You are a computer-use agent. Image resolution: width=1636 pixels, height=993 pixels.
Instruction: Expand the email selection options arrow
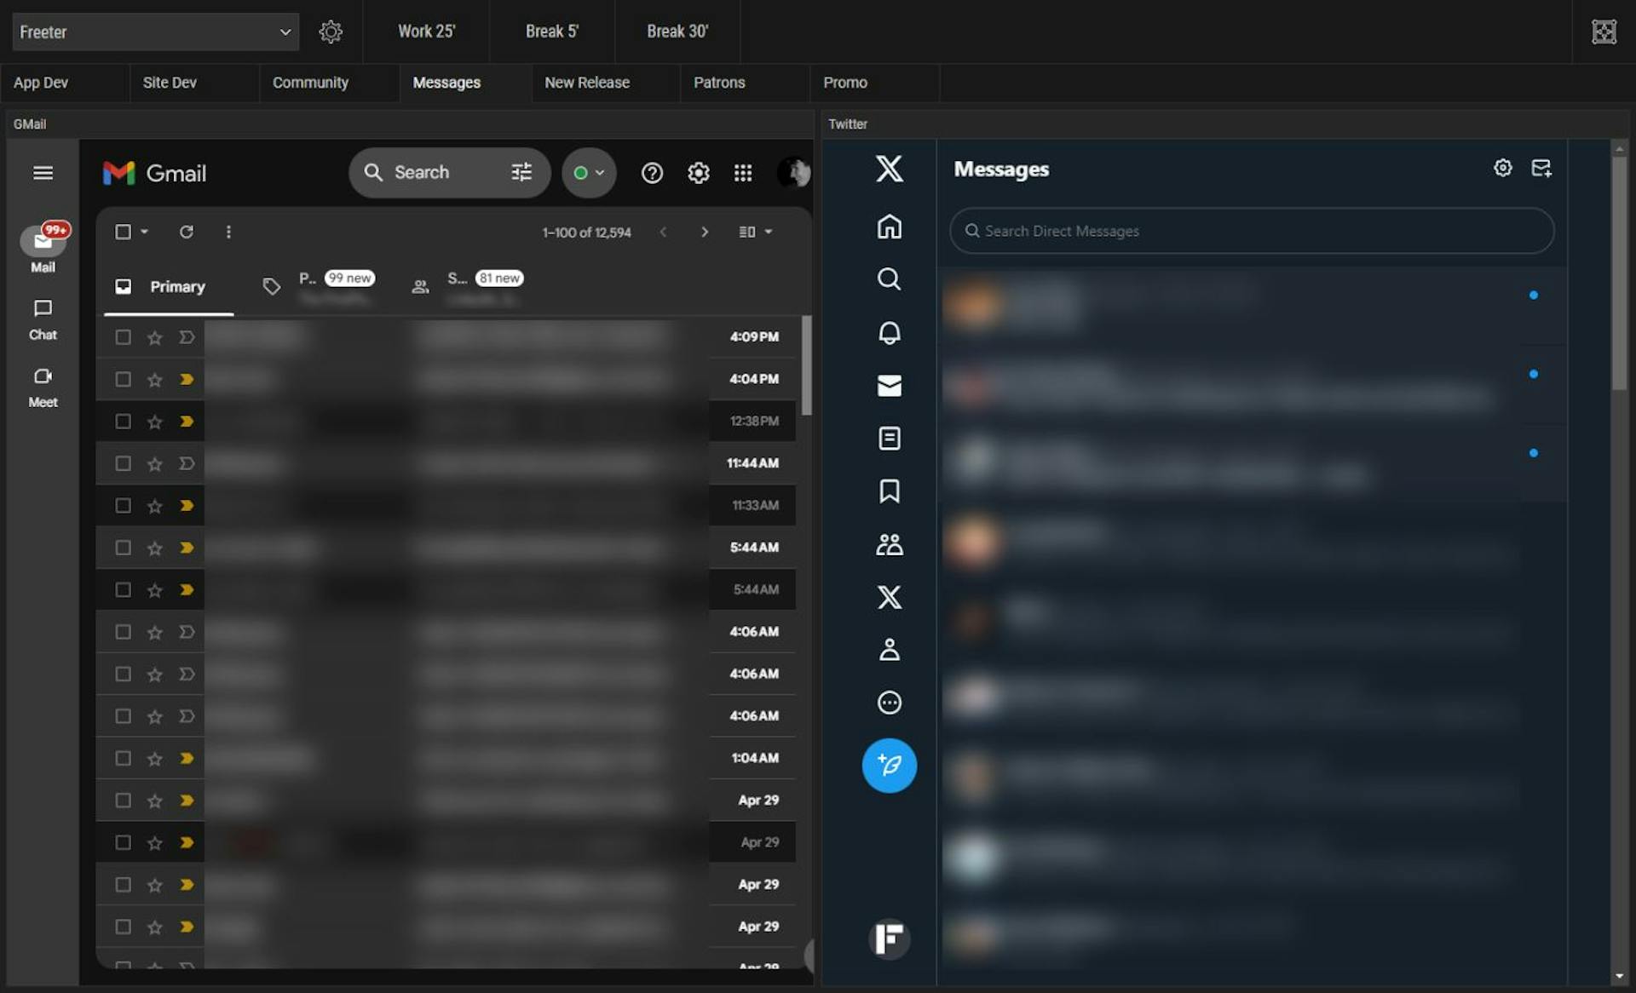143,232
